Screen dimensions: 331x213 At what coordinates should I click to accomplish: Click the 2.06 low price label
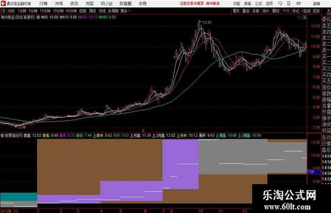click(x=22, y=127)
